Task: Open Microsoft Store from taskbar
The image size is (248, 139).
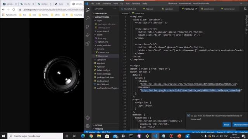Action: 107,136
